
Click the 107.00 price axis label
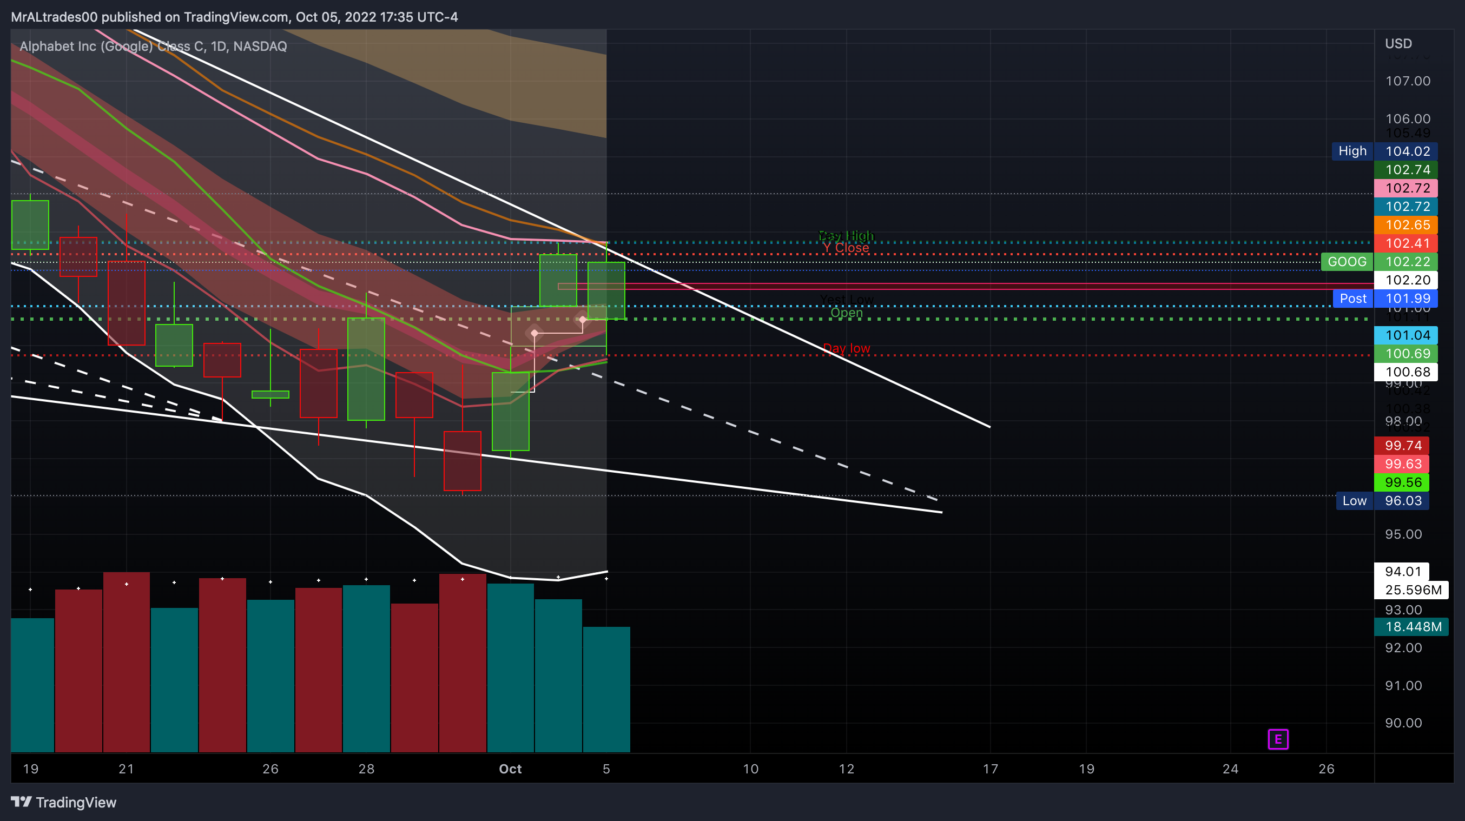1408,81
